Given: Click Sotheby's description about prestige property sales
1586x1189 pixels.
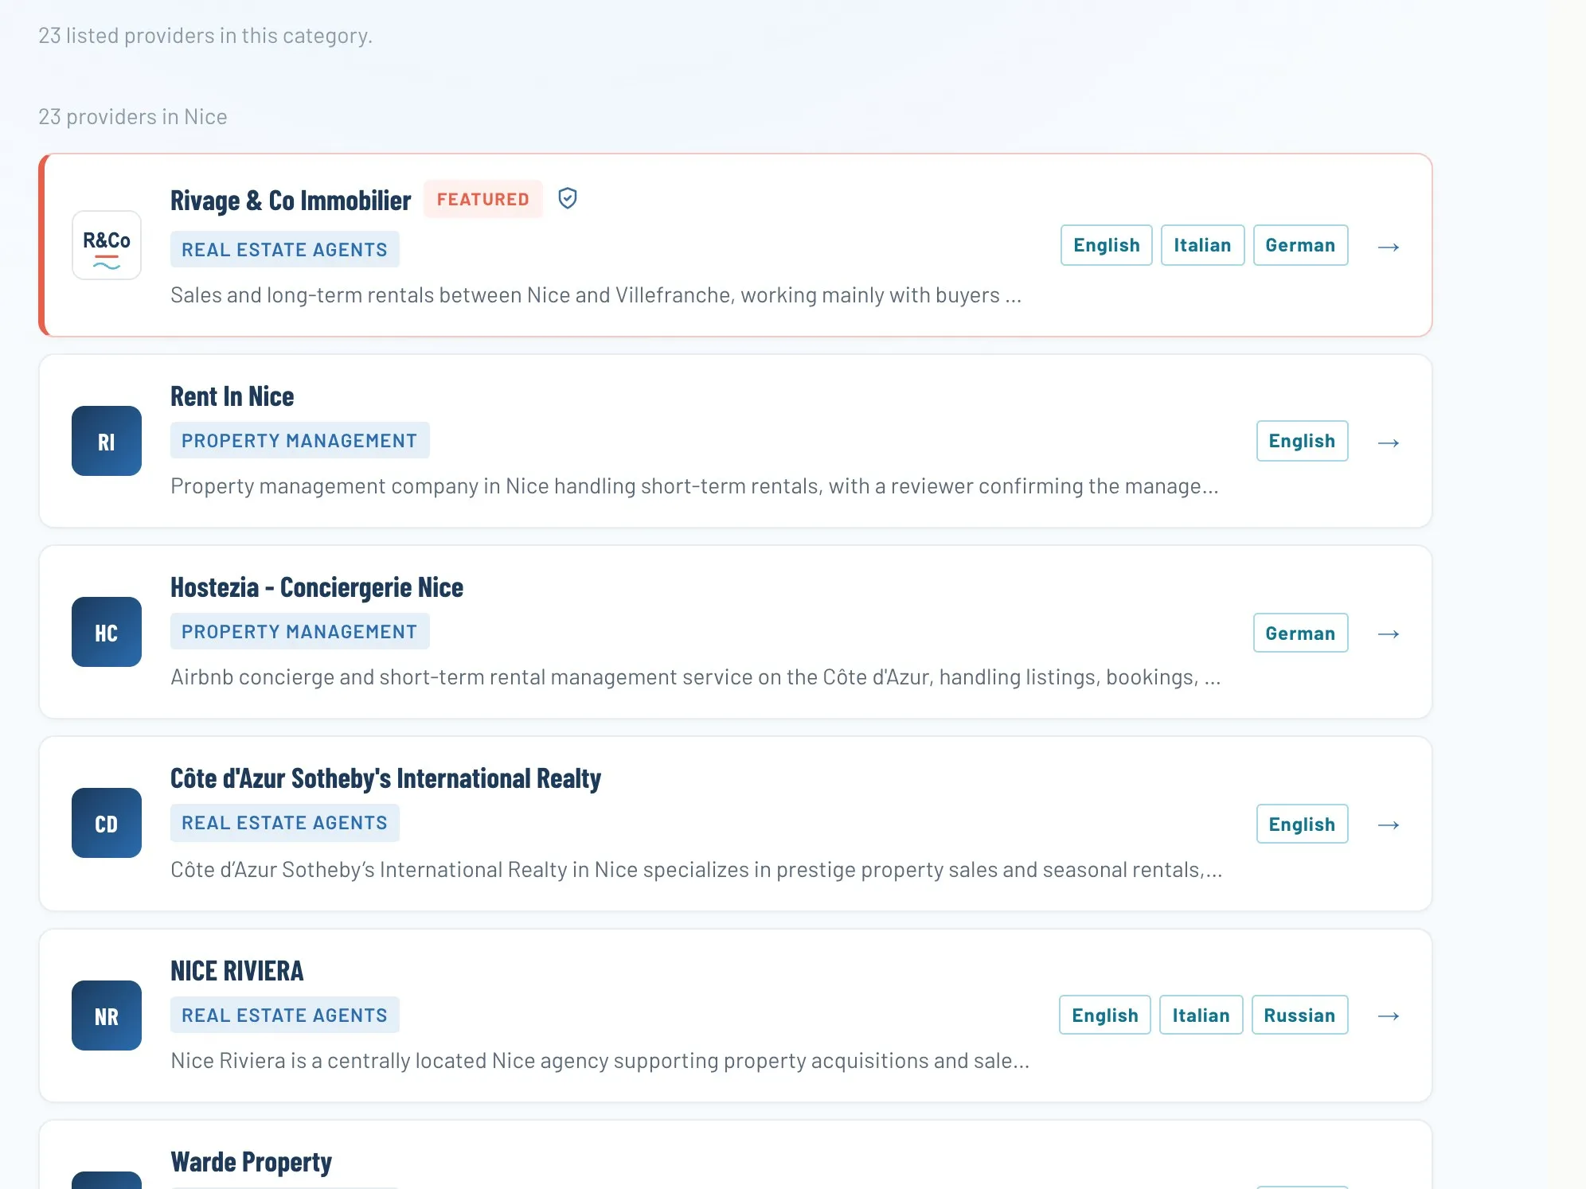Looking at the screenshot, I should coord(696,870).
